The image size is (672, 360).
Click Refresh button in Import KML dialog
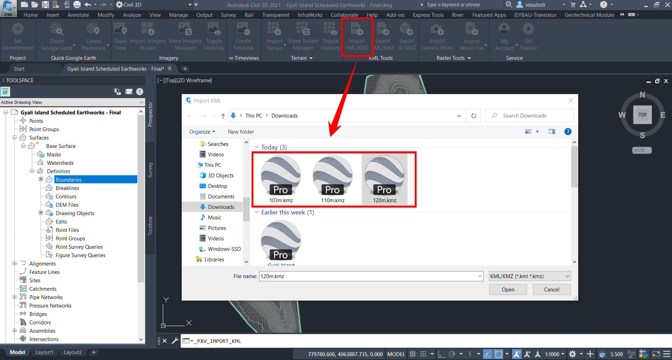[x=474, y=116]
